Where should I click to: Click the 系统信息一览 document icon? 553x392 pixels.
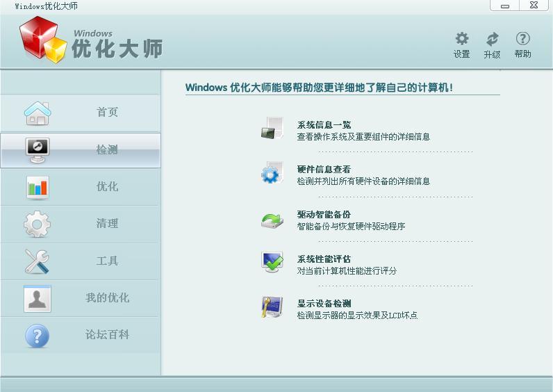click(x=272, y=128)
